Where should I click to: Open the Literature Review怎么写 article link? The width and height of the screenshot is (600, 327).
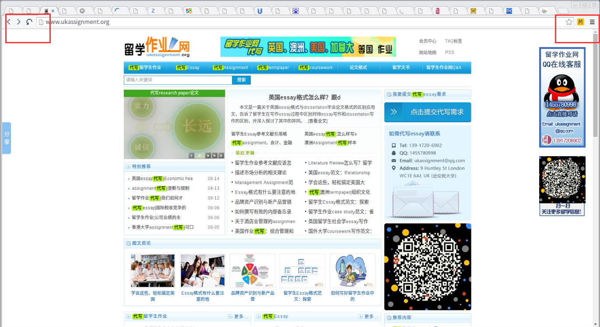tap(340, 163)
